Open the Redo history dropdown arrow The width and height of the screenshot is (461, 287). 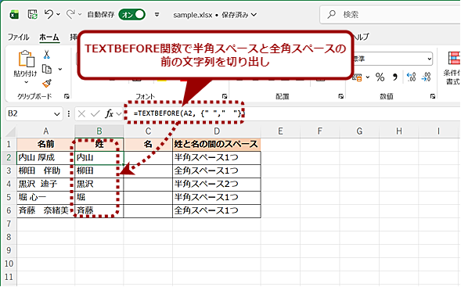(80, 14)
